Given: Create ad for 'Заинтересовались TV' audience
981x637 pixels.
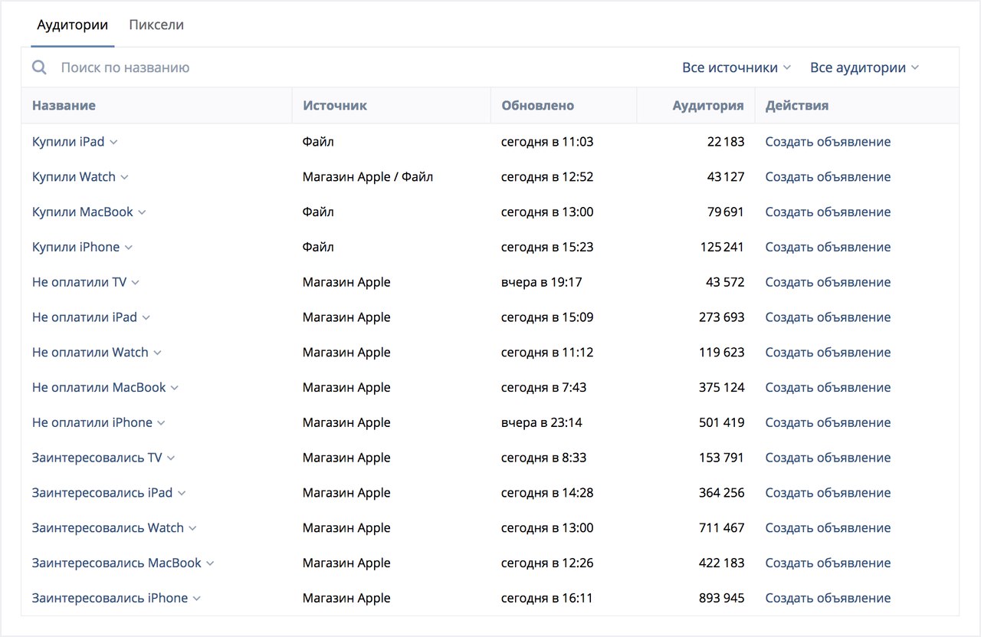Looking at the screenshot, I should 828,458.
